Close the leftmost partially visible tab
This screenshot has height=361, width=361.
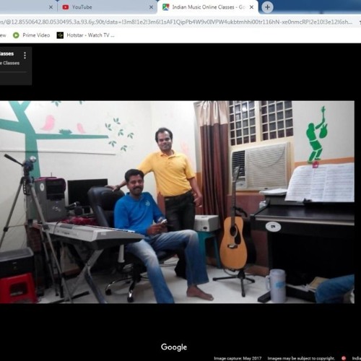51,7
